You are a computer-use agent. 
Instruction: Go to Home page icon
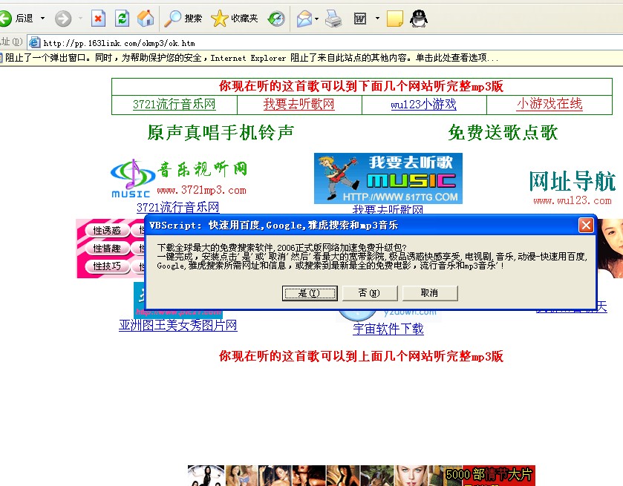tap(146, 19)
